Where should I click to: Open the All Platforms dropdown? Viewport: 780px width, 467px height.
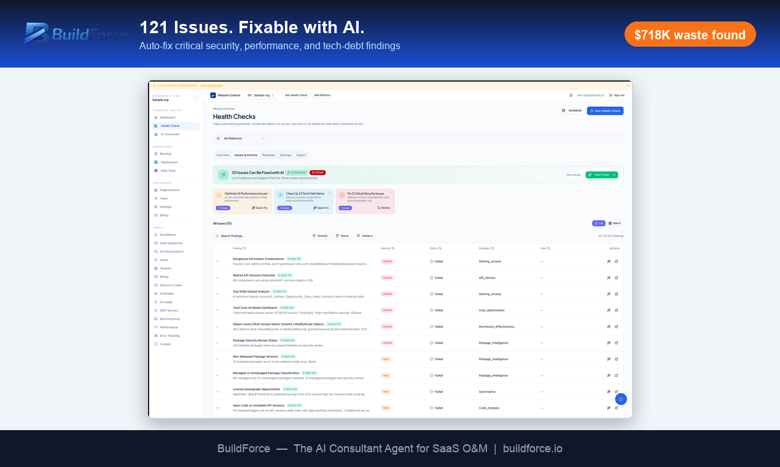[241, 138]
